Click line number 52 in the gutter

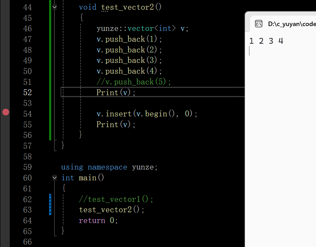click(28, 92)
